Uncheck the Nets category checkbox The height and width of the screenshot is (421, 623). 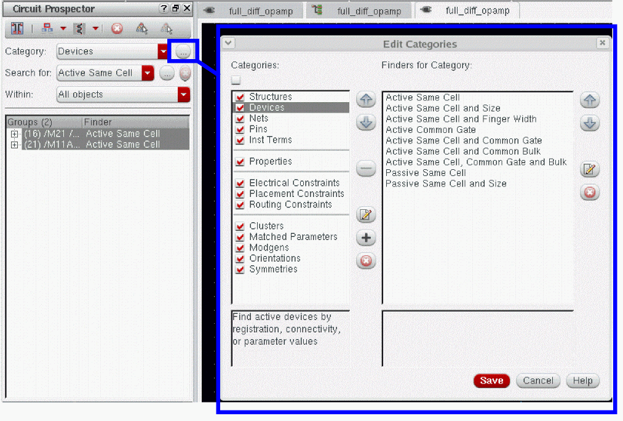240,118
